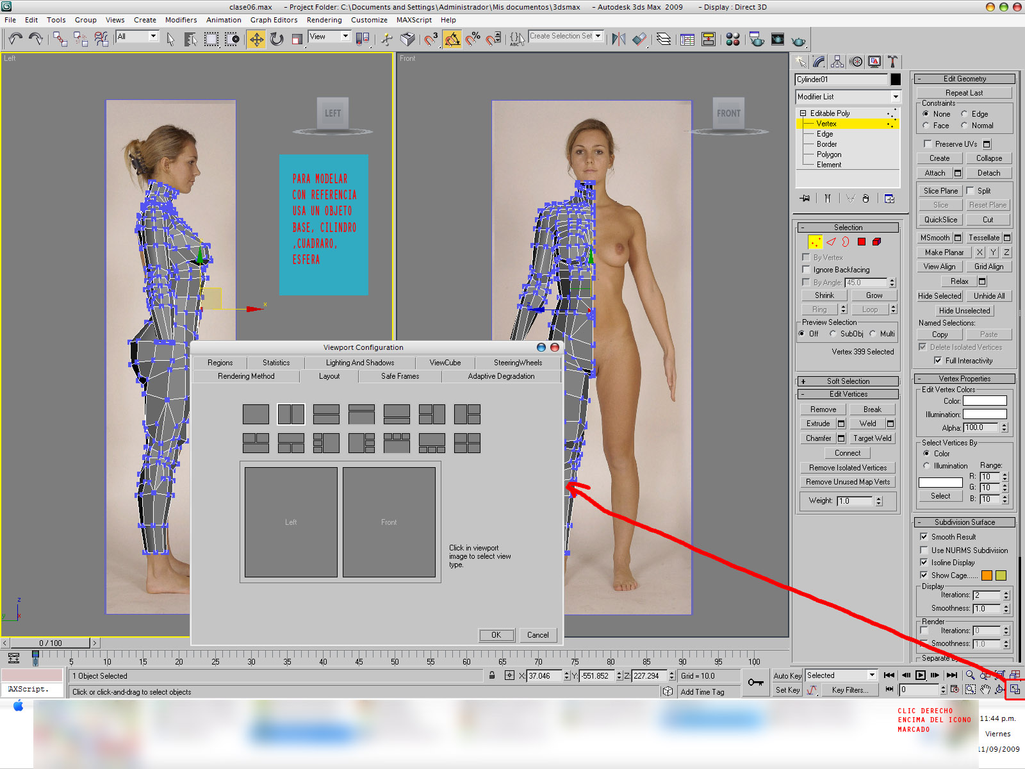Switch to the Motion command panel
Screen dimensions: 1025x769
(856, 62)
